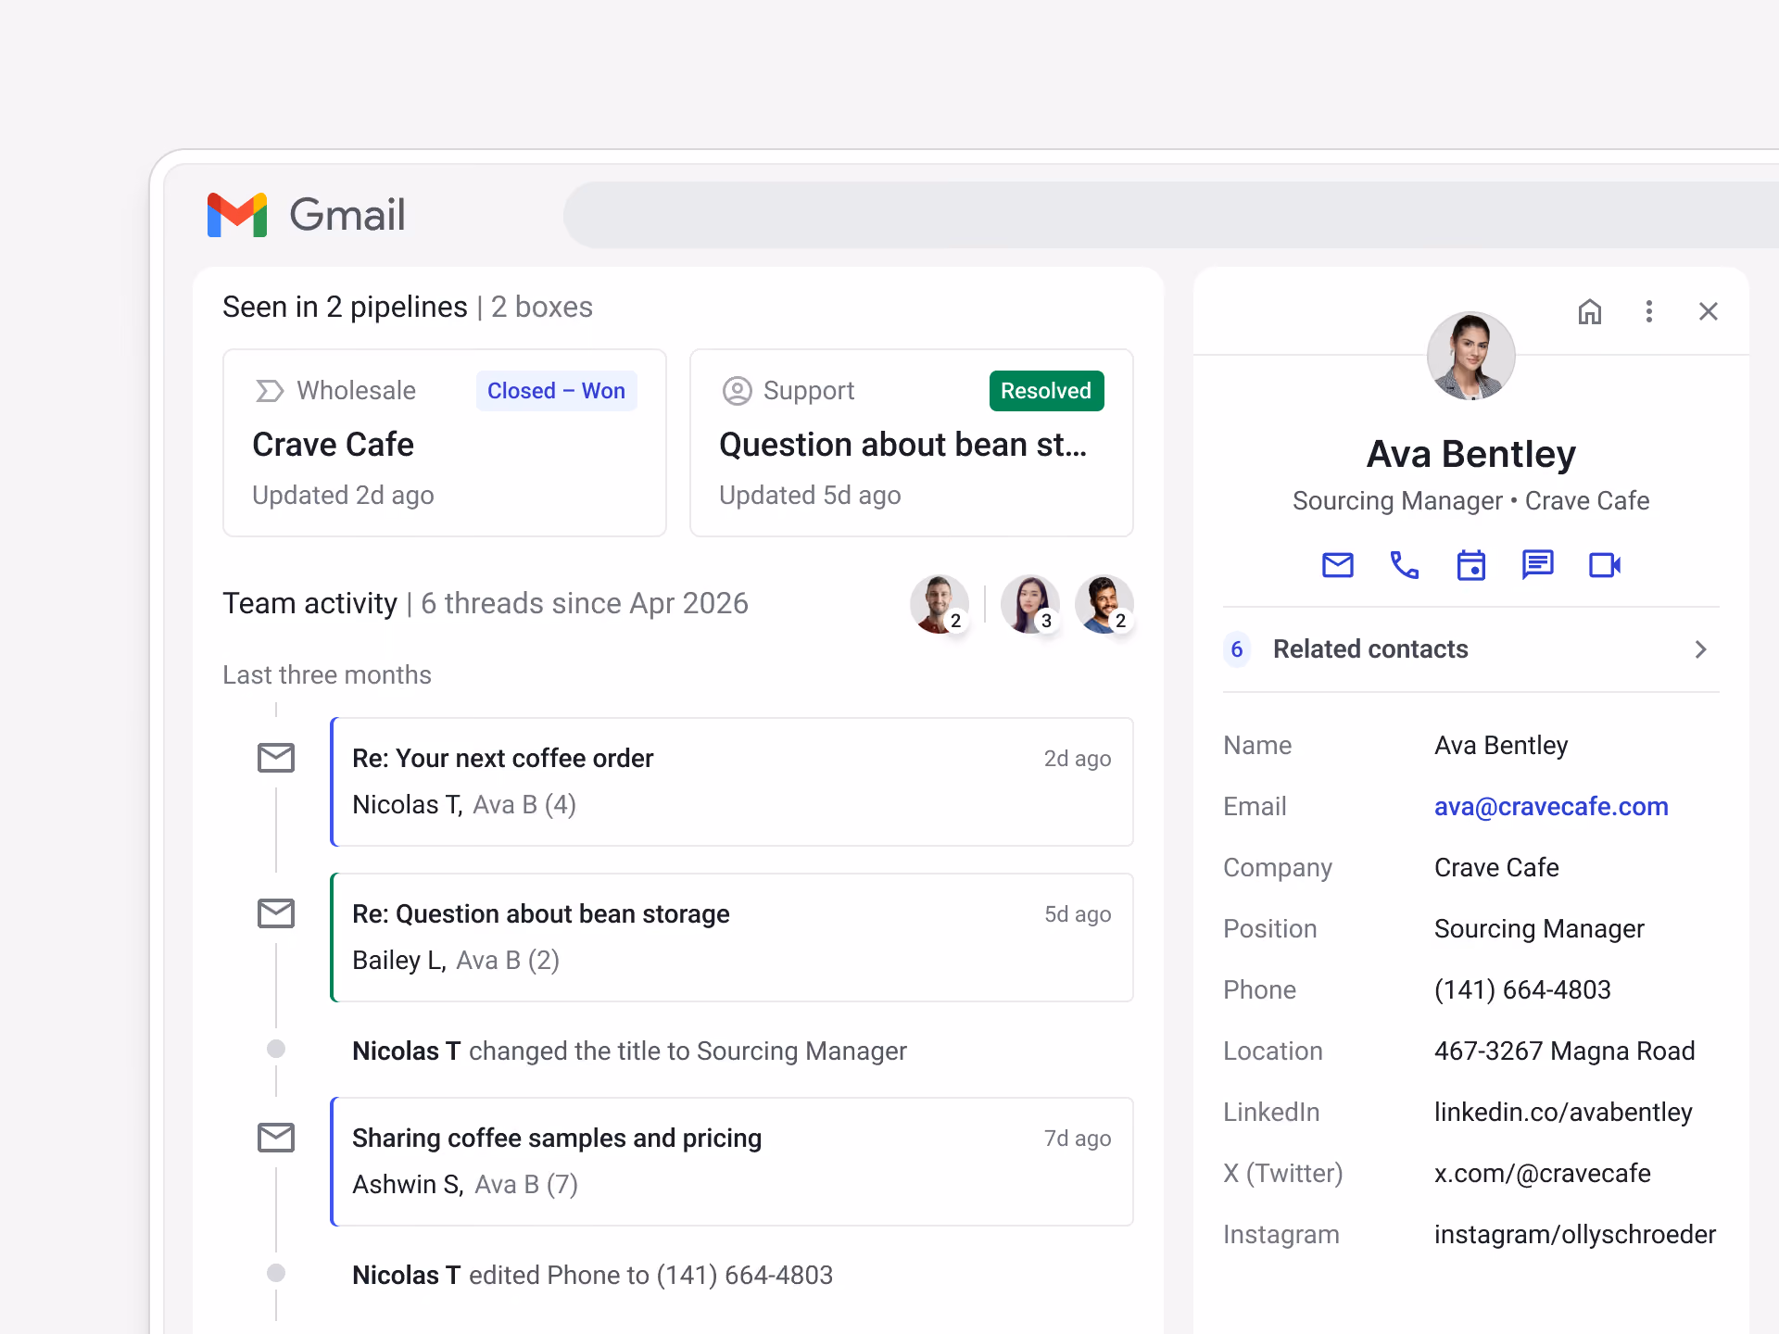Click the 6 related contacts count badge

click(x=1237, y=649)
